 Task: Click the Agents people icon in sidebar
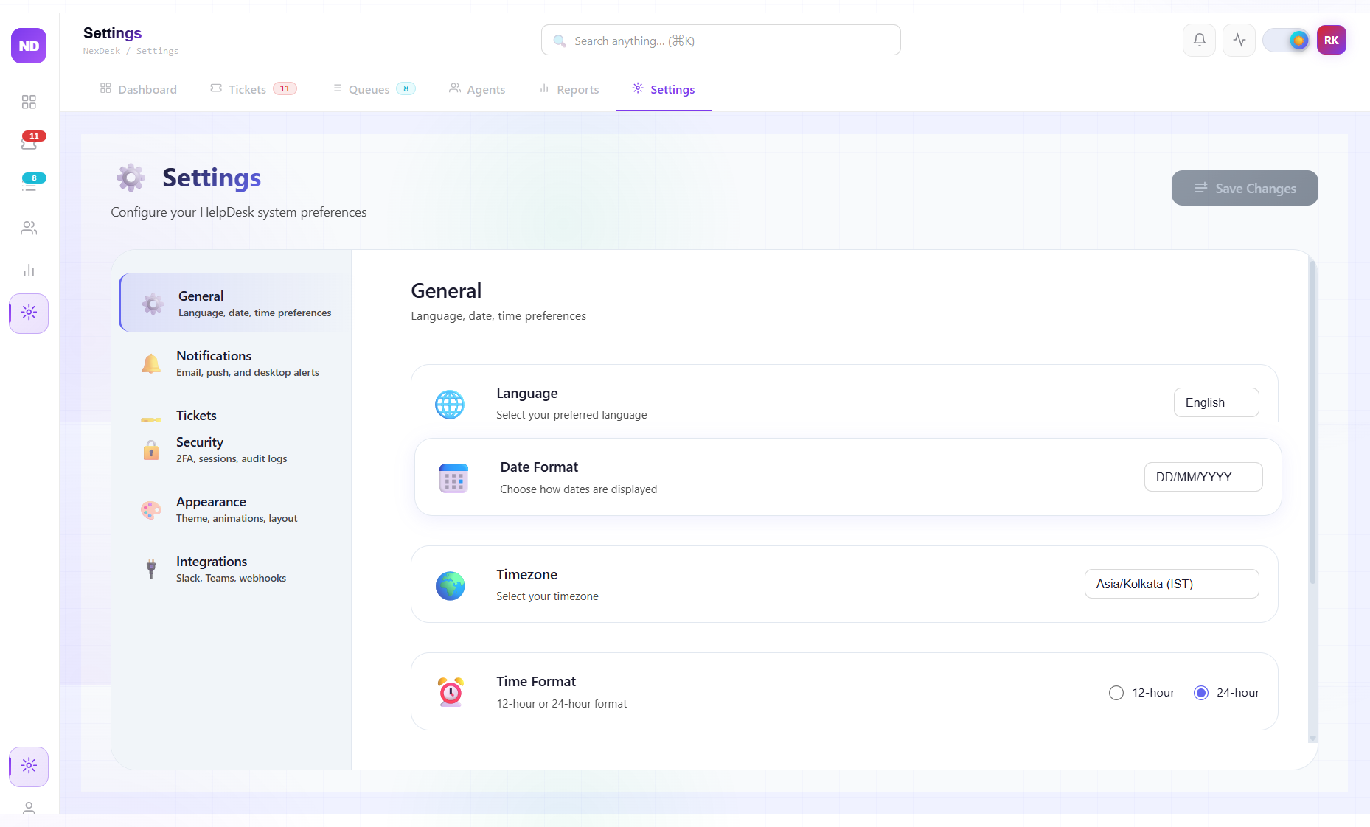click(x=29, y=228)
